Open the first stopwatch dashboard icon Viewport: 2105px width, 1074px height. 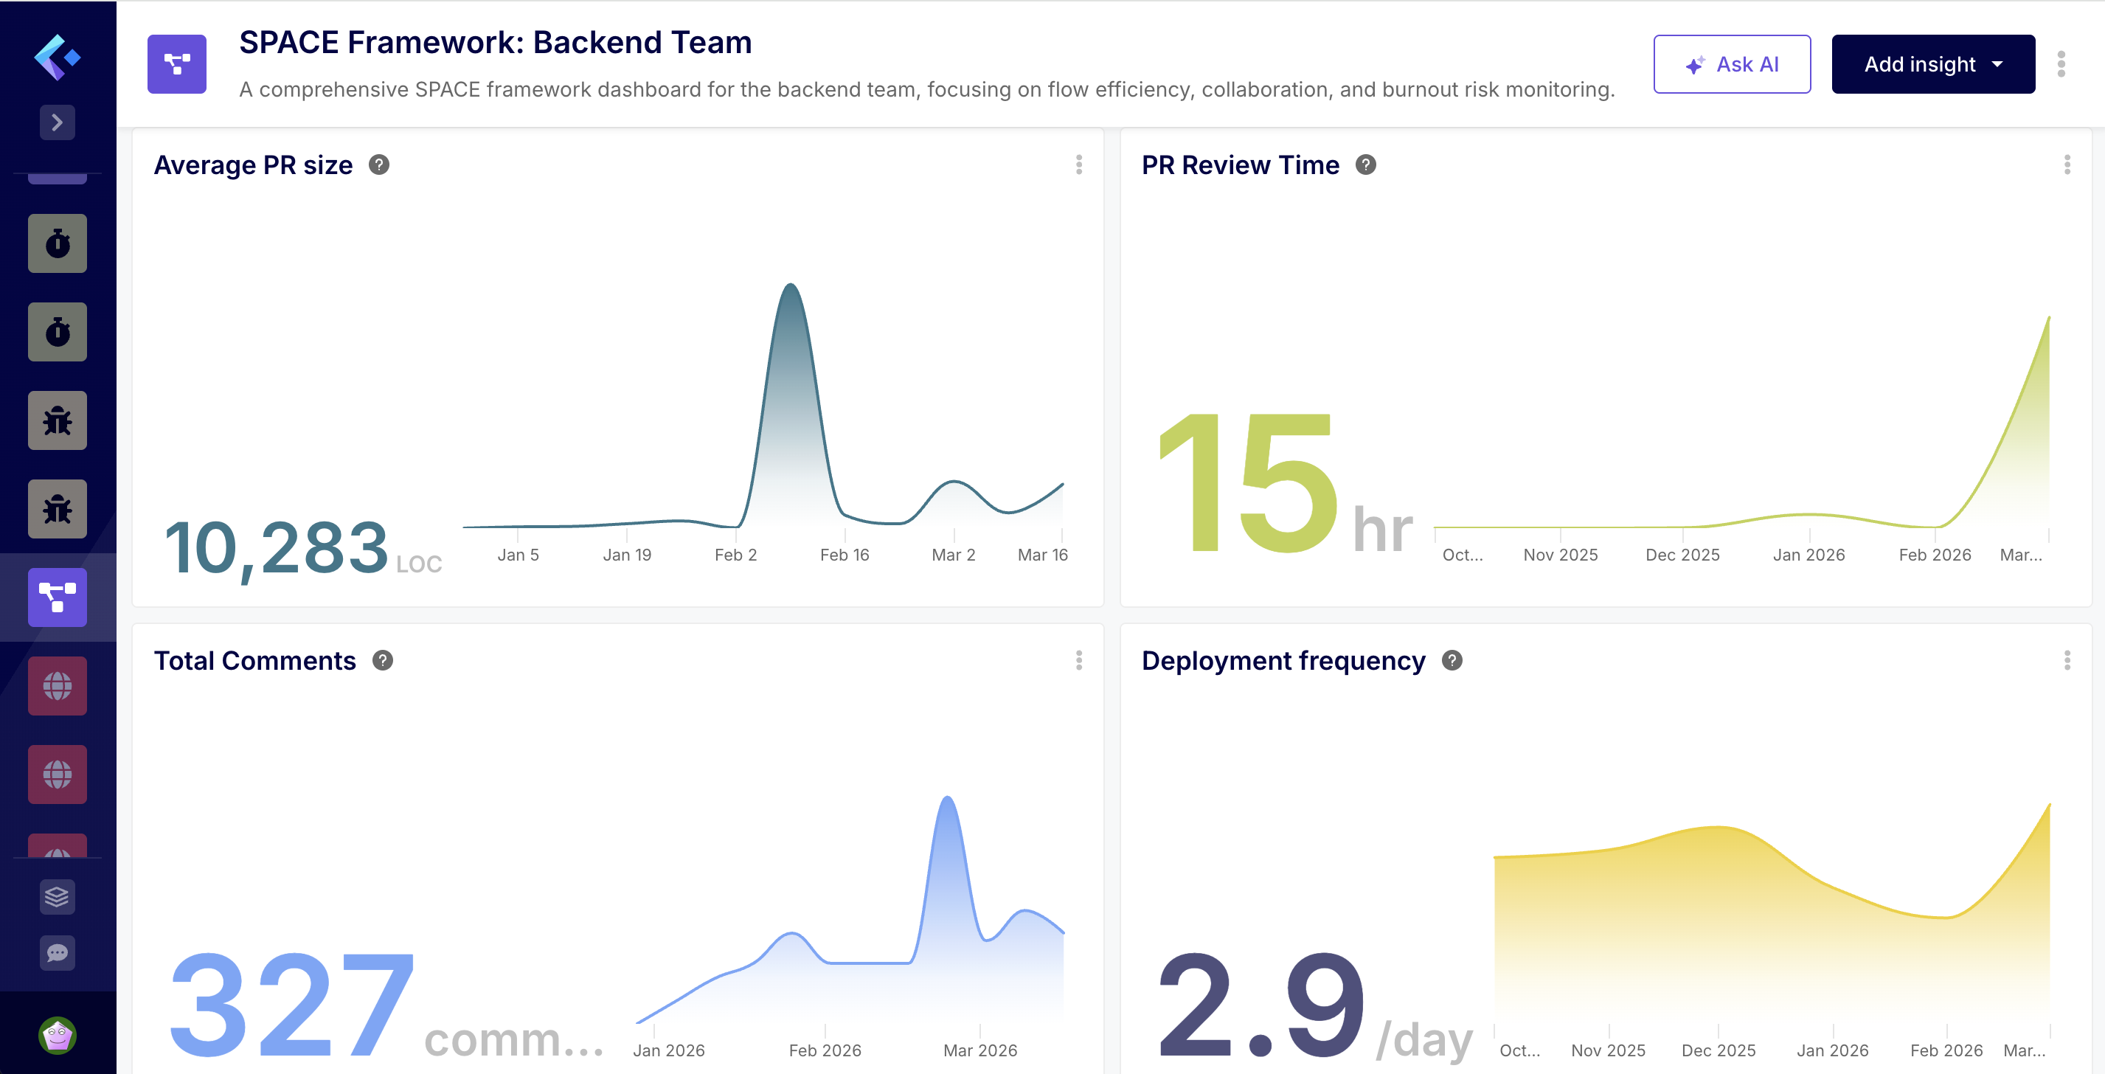[58, 243]
